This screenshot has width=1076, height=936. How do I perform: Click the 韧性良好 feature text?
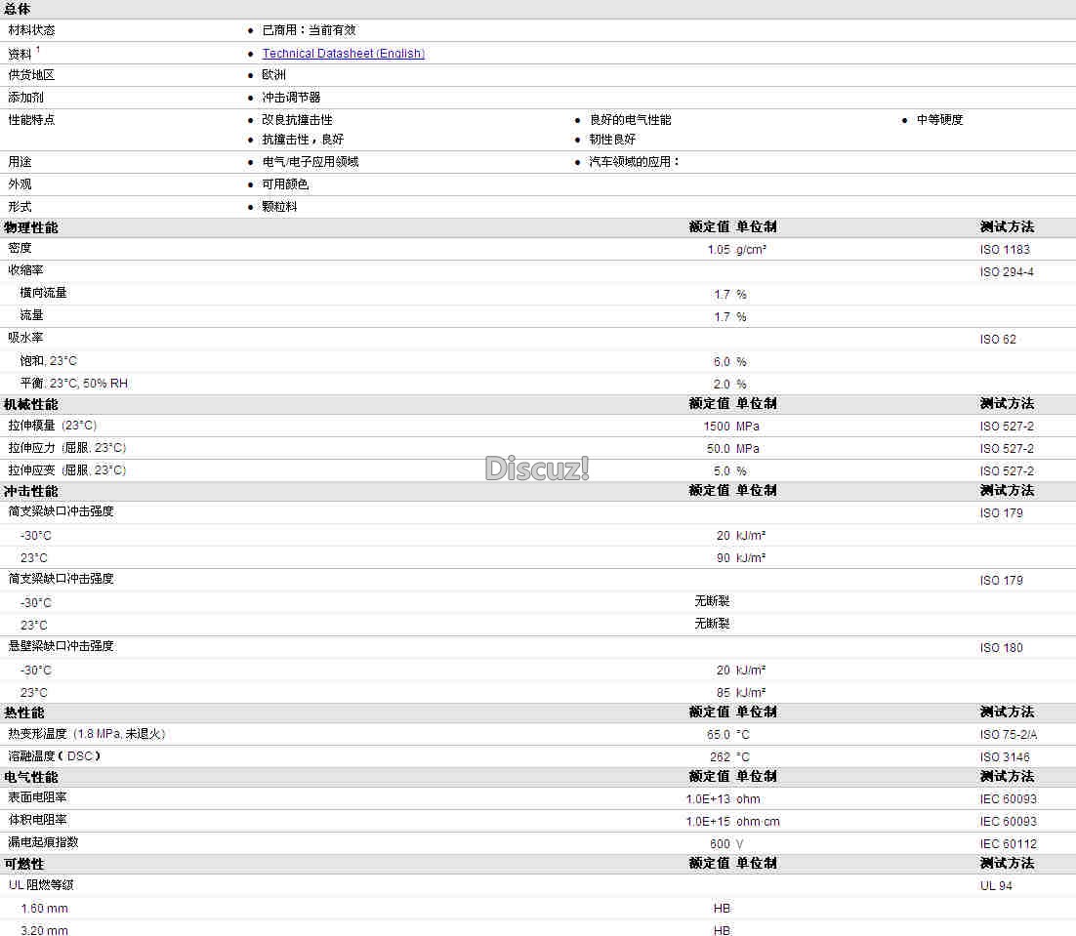(613, 140)
